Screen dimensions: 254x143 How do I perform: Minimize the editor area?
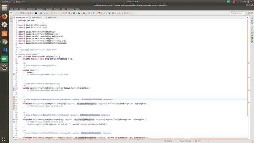click(246, 17)
